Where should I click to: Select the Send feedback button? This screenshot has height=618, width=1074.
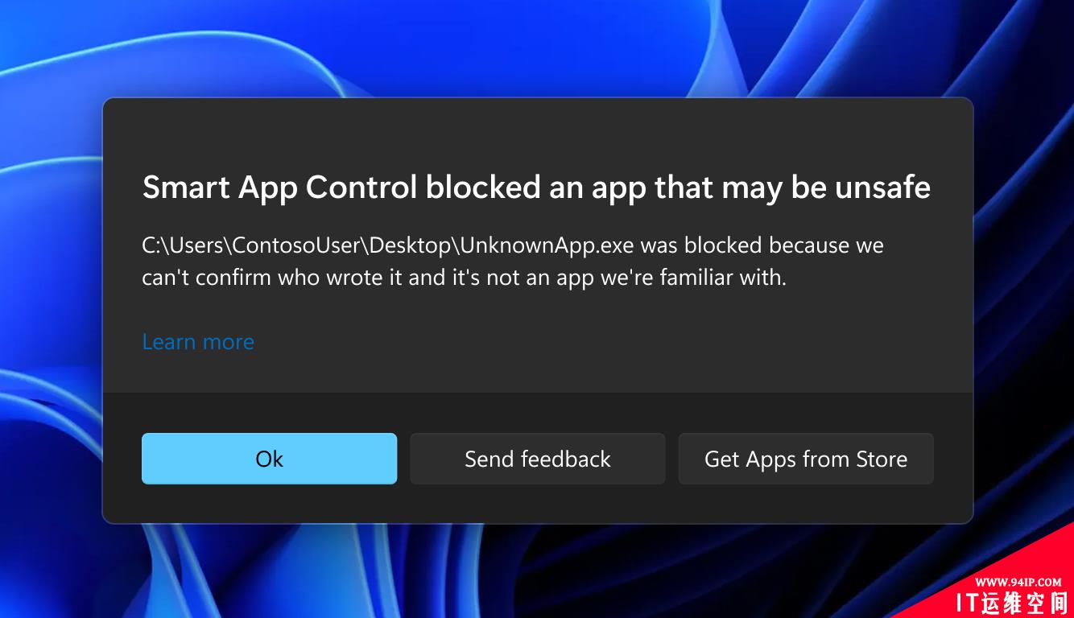[538, 459]
